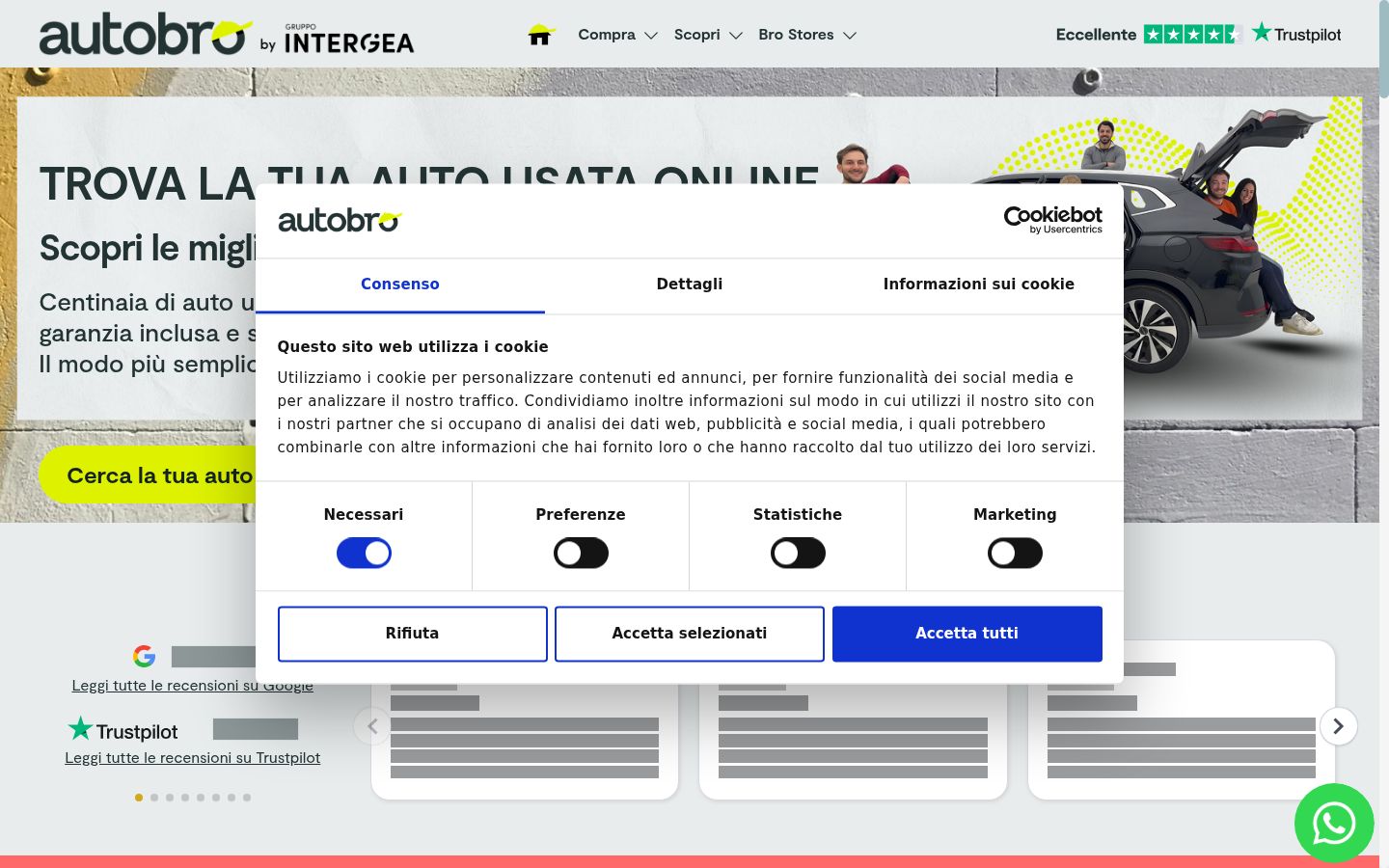This screenshot has width=1389, height=868.
Task: Open Leggi tutte le recensioni su Trustpilot
Action: point(193,758)
